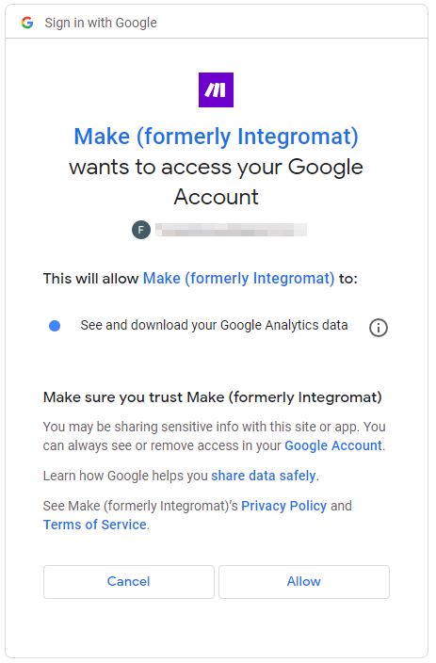Open the Google Account link

(x=333, y=445)
